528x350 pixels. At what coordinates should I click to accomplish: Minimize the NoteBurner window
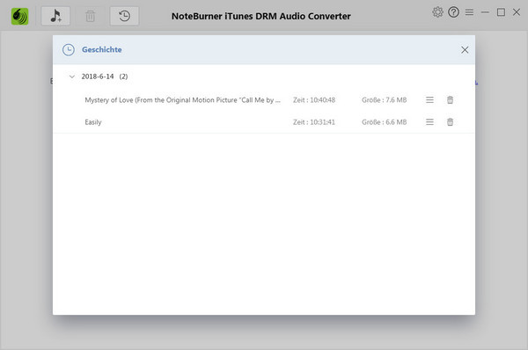485,12
